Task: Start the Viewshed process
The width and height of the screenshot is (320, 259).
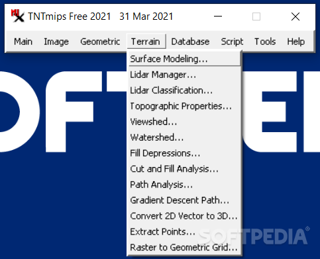Action: pos(184,122)
